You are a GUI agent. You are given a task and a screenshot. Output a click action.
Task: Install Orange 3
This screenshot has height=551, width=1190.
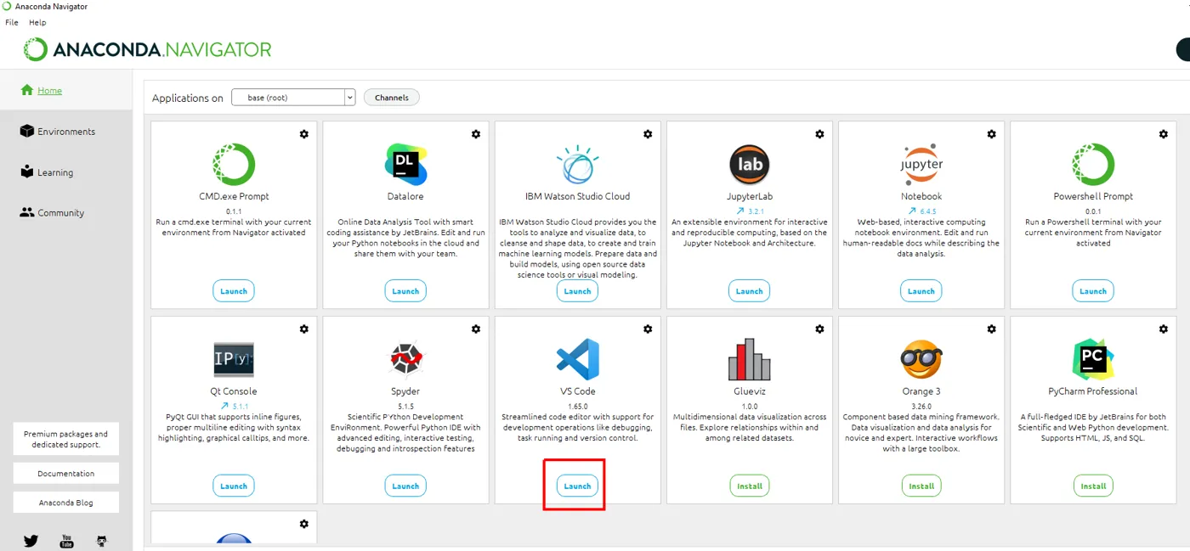pos(921,486)
